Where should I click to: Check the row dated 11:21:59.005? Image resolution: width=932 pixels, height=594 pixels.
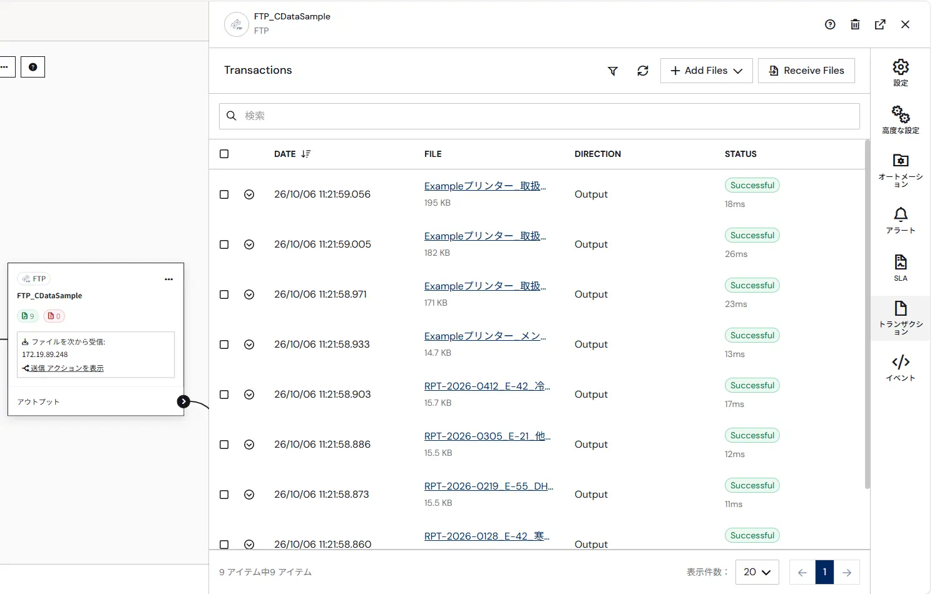pos(224,244)
